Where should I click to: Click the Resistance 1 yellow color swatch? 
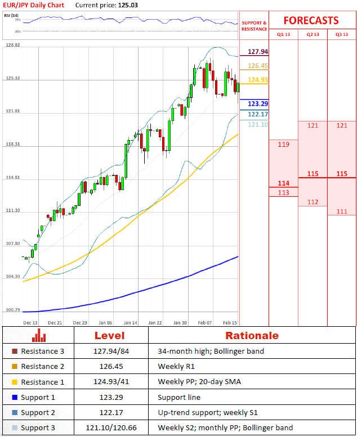[x=15, y=382]
